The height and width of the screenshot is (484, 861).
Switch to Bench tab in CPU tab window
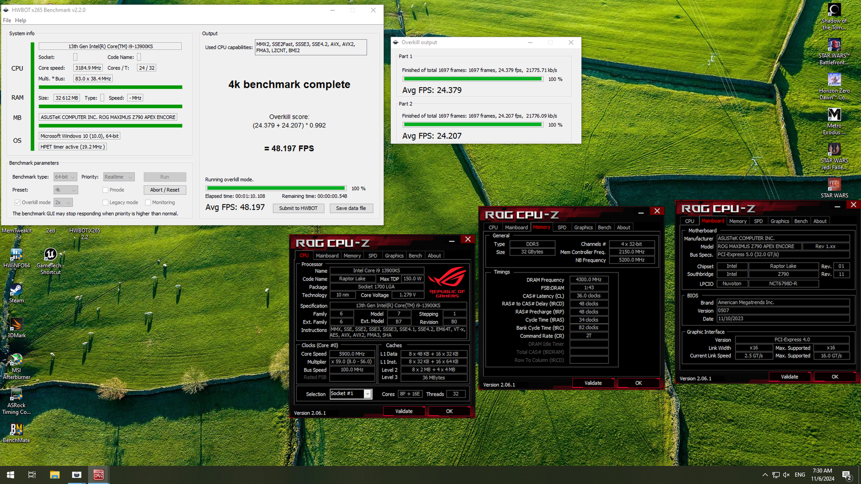415,255
